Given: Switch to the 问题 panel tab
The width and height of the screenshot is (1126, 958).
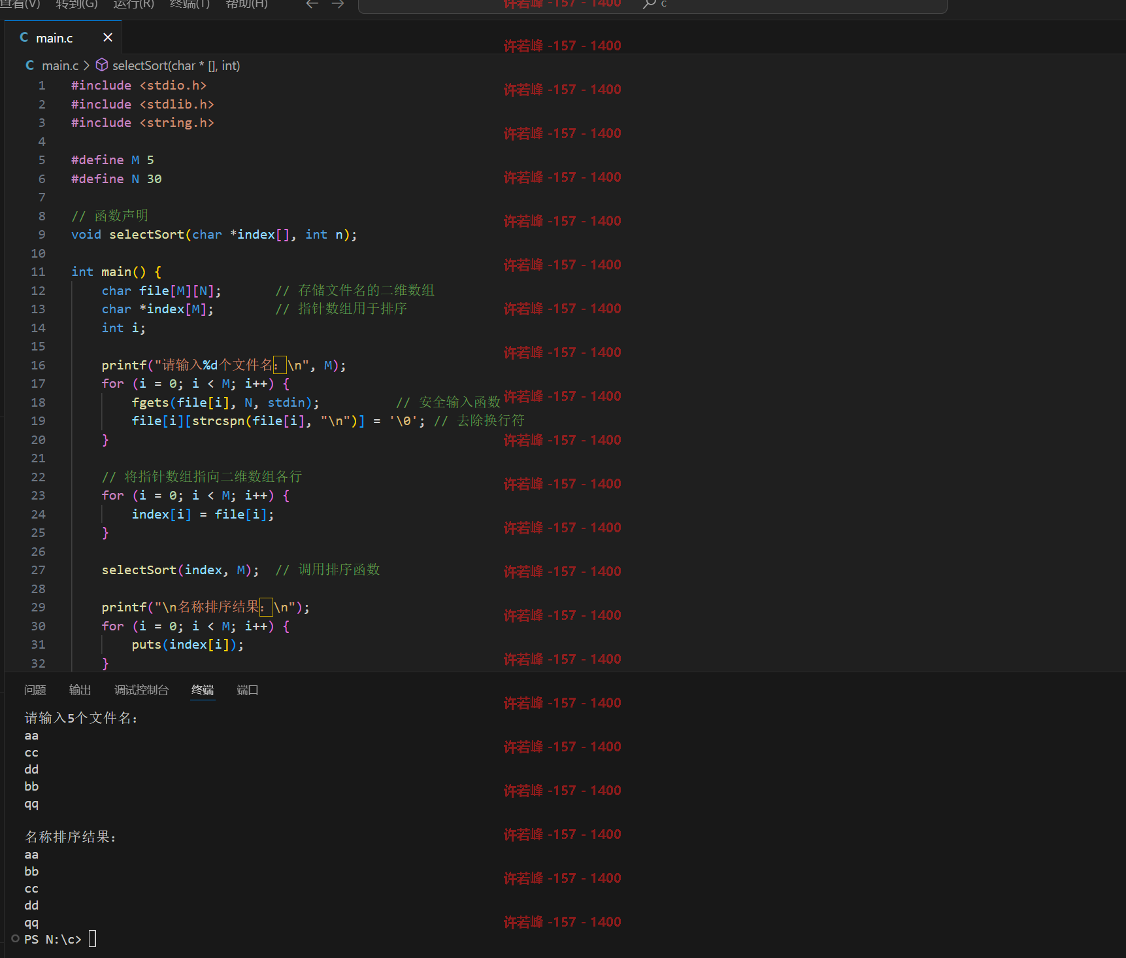Looking at the screenshot, I should 35,690.
